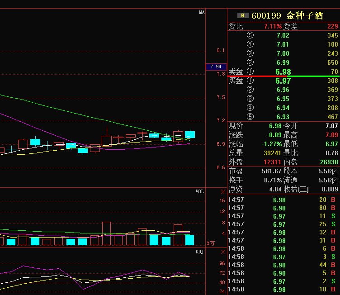The width and height of the screenshot is (340, 295).
Task: Click sell level 2 volume 650
Action: pyautogui.click(x=333, y=62)
